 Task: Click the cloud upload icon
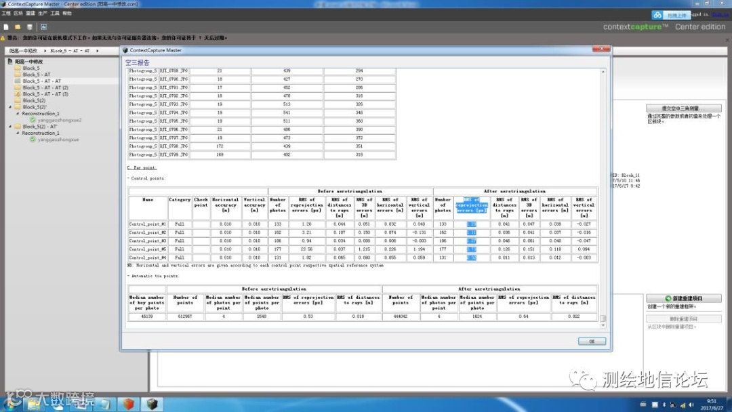click(657, 16)
